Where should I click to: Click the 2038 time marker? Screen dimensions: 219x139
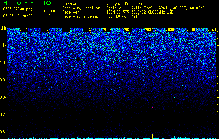170,30
